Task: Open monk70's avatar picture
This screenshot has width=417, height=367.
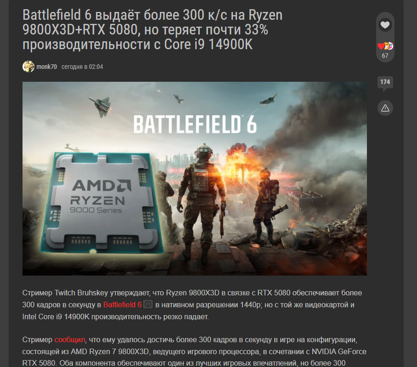Action: pos(28,67)
